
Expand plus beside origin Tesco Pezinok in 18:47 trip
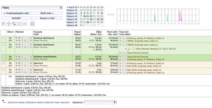coord(120,53)
